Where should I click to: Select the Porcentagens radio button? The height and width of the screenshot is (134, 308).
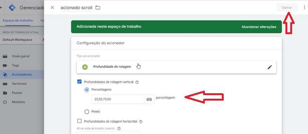87,90
